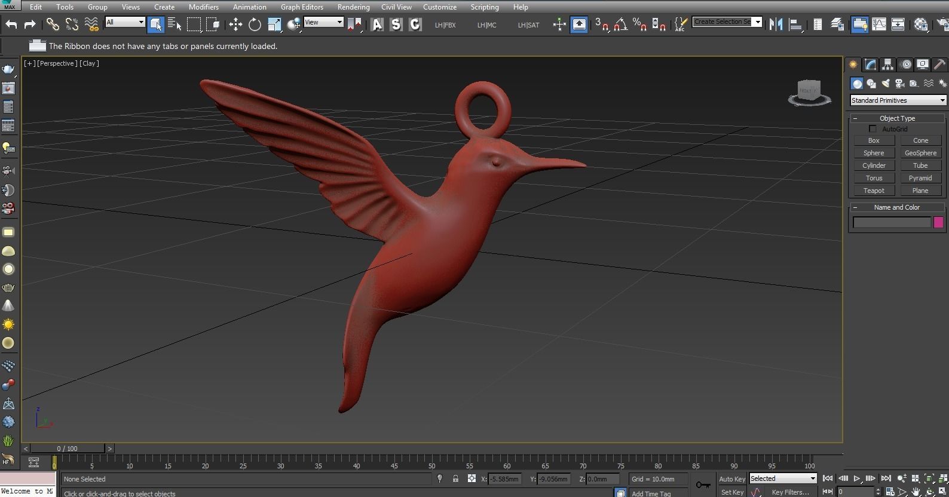Activate the Unlink Selection tool
The image size is (949, 497).
tap(72, 24)
